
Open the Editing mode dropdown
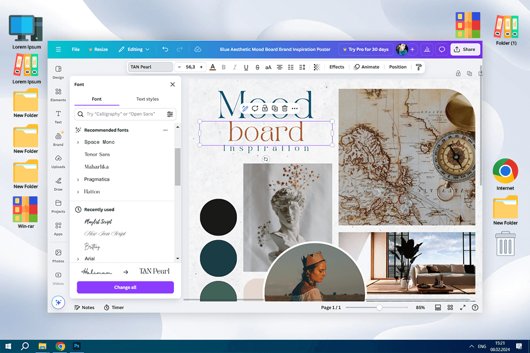(134, 49)
